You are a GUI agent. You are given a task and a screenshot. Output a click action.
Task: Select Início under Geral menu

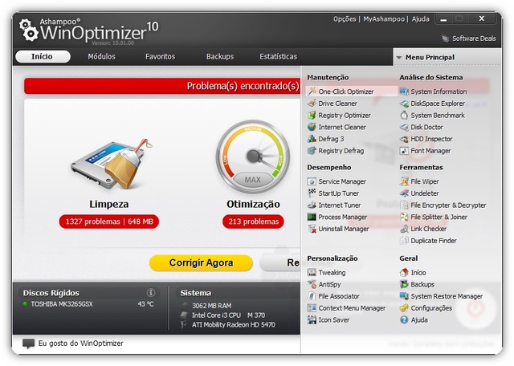click(x=413, y=272)
